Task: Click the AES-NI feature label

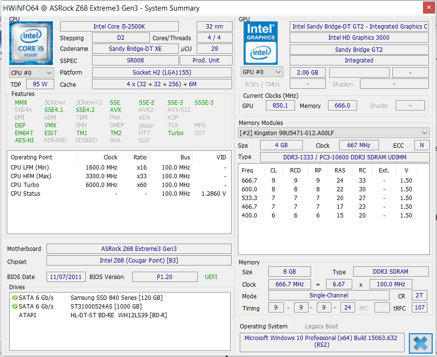Action: 24,140
